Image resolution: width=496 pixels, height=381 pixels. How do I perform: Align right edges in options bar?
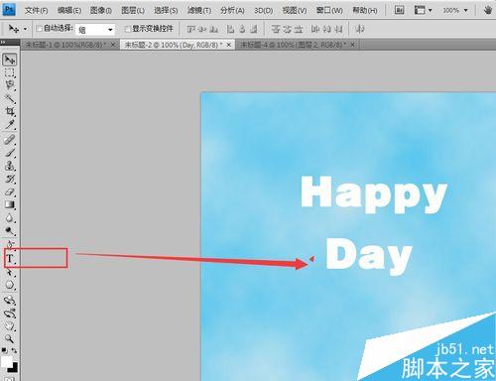click(254, 30)
